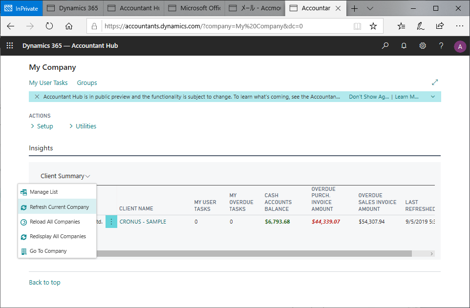Image resolution: width=470 pixels, height=308 pixels.
Task: Switch to the Microsoft Office tab
Action: click(x=194, y=8)
